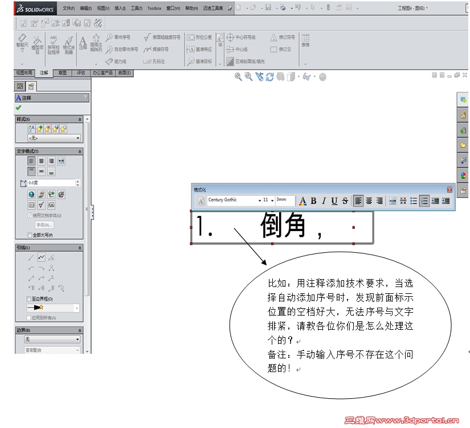Collapse the Border (边界) section
470x428 pixels.
tap(80, 330)
